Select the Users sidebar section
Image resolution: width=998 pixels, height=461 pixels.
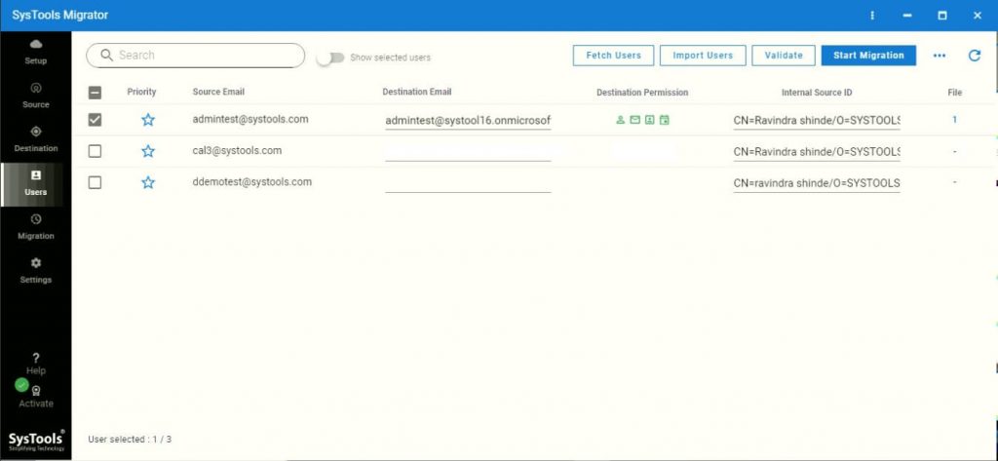(36, 183)
